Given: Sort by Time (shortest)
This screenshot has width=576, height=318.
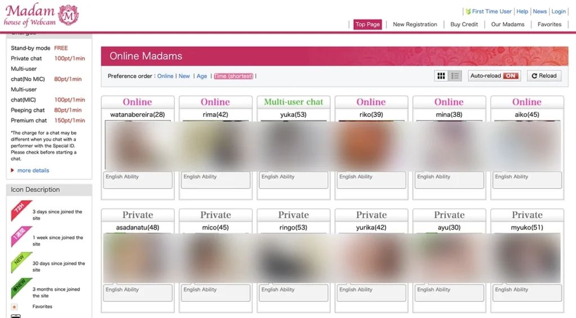Looking at the screenshot, I should point(233,76).
